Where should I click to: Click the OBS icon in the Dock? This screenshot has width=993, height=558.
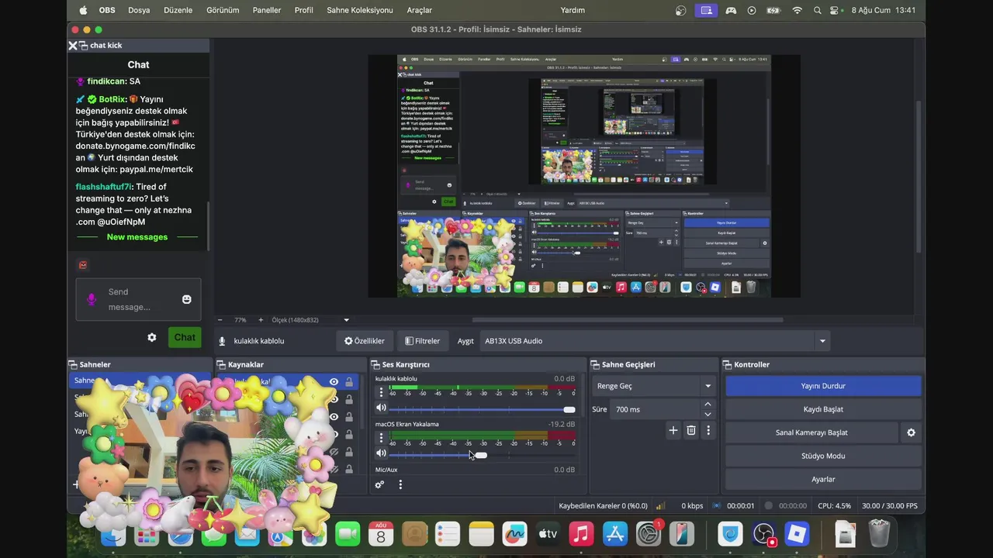click(764, 534)
